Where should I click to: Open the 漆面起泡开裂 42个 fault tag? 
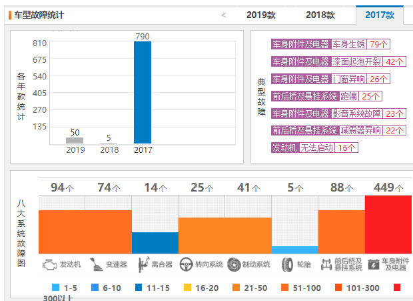coord(338,61)
